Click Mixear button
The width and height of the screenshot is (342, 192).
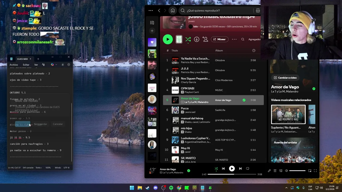click(x=219, y=39)
